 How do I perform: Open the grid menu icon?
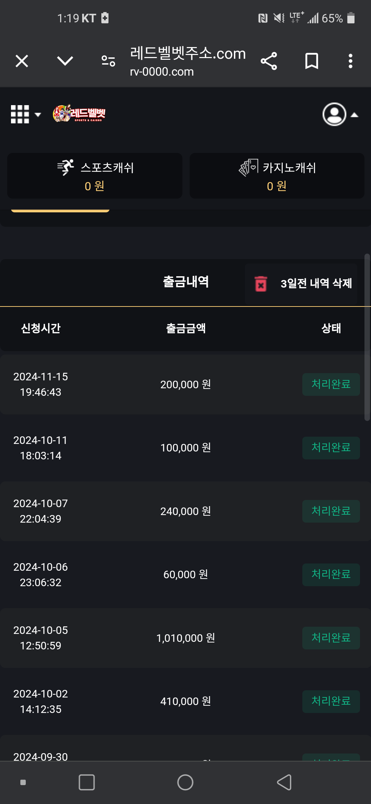(x=20, y=114)
